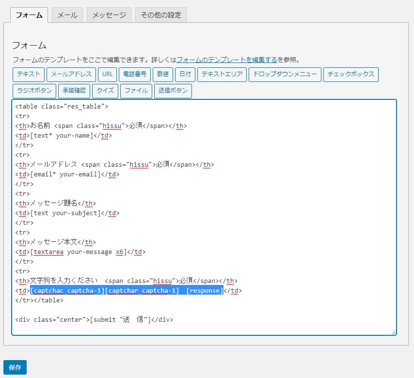414x378 pixels.
Task: Insert a ファイル upload tag
Action: [x=136, y=91]
